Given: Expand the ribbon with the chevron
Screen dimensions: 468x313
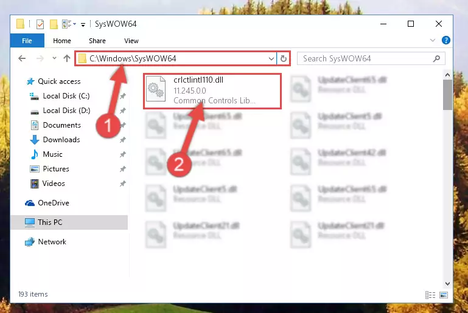Looking at the screenshot, I should [433, 40].
